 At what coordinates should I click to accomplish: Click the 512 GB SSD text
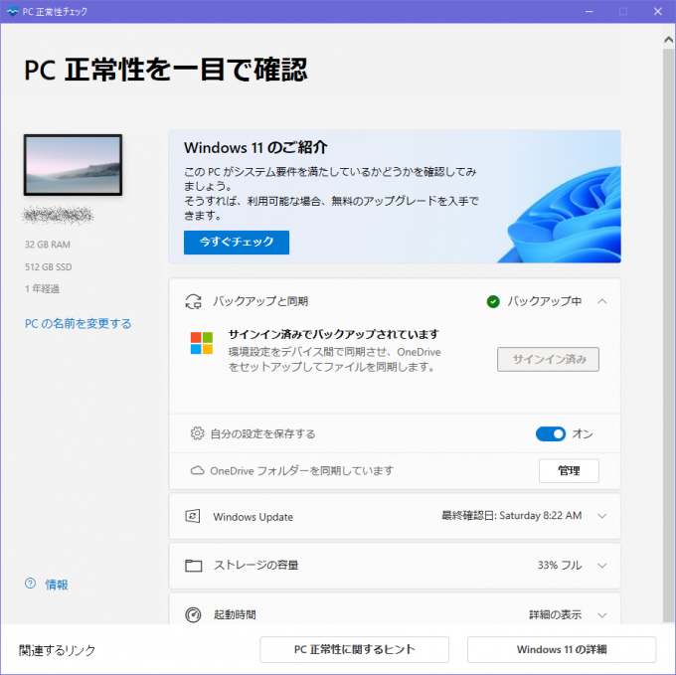49,266
